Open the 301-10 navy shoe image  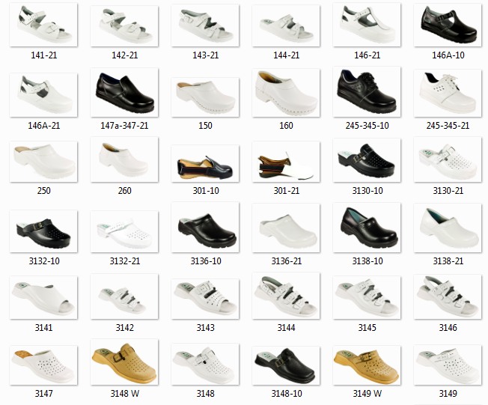click(205, 163)
